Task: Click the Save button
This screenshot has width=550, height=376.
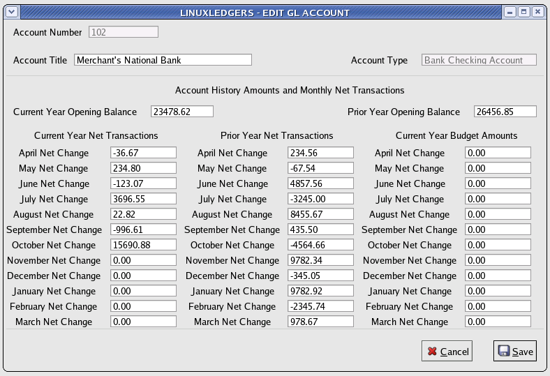Action: 515,352
